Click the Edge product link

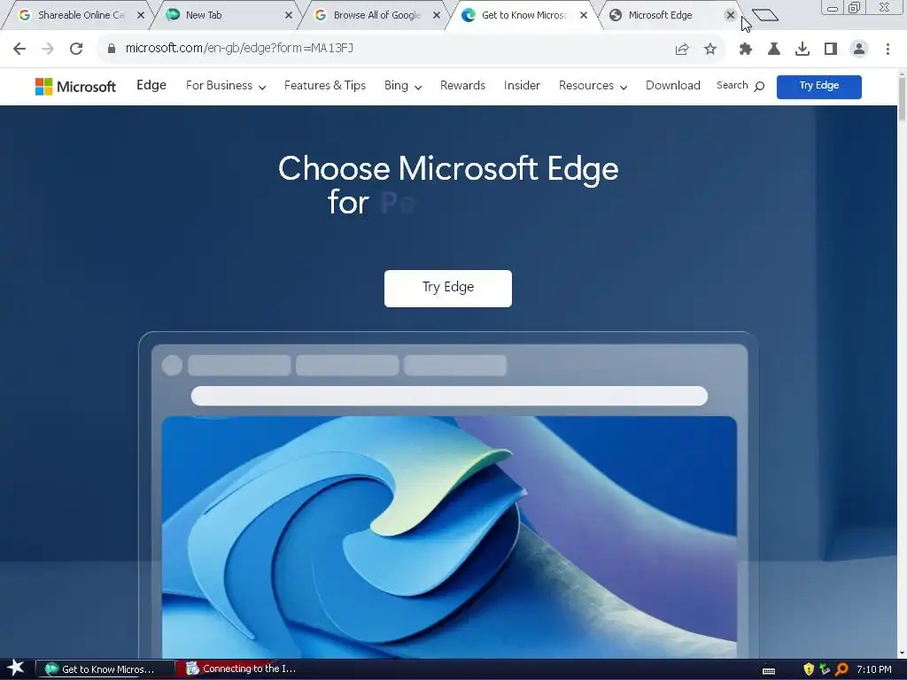[151, 86]
